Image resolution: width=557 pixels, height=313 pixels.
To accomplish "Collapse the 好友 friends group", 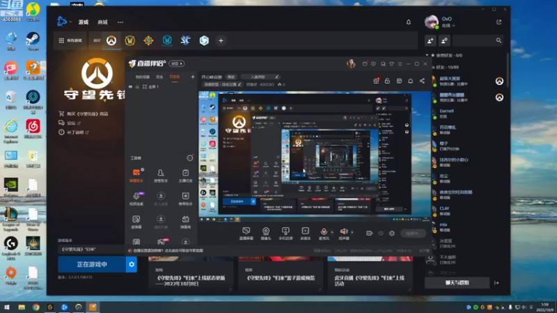I will pos(432,67).
